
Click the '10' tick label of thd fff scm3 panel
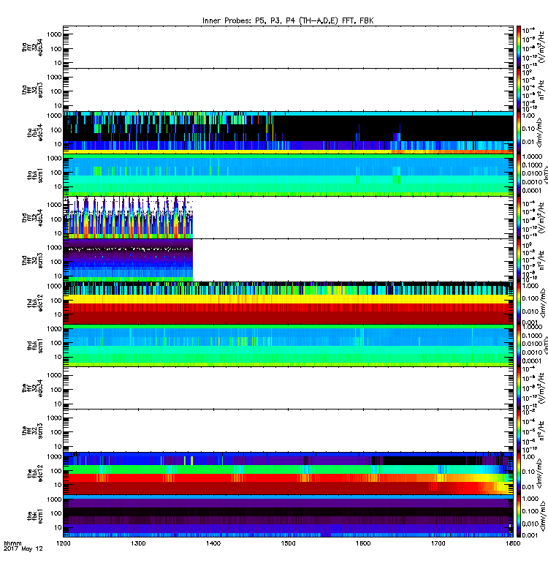click(x=58, y=276)
